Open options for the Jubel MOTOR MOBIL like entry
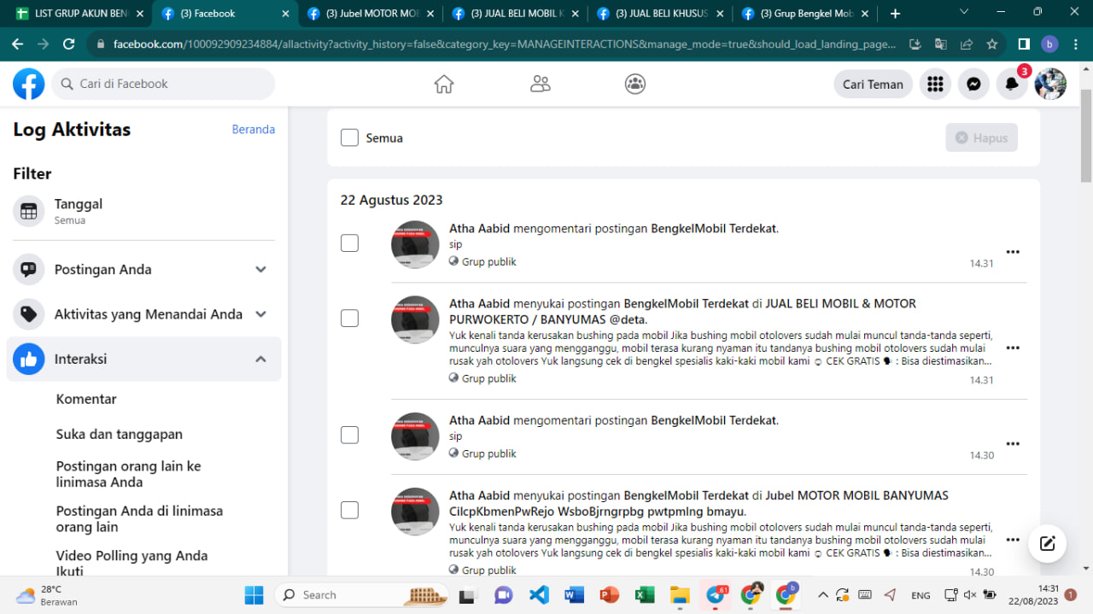Viewport: 1093px width, 614px height. (x=1013, y=540)
